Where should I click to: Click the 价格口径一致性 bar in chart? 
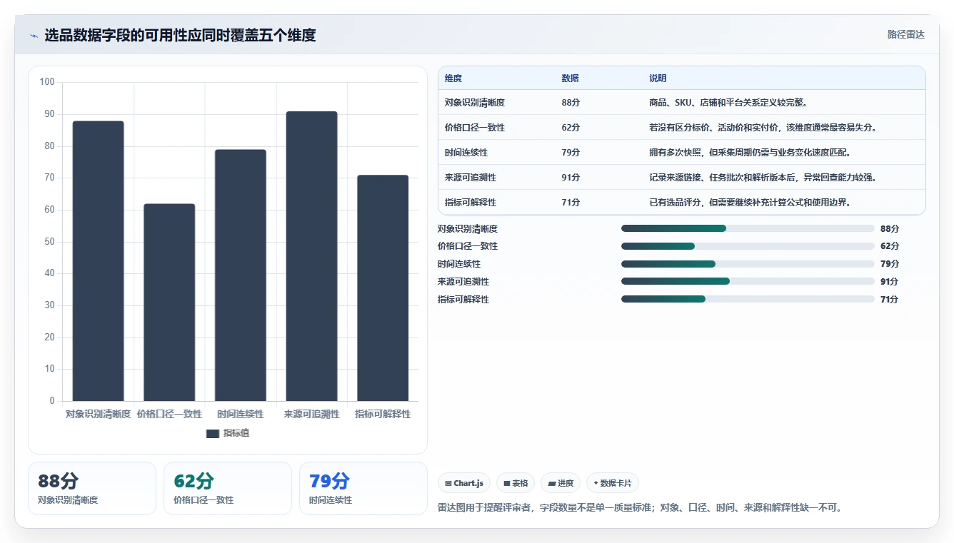tap(169, 303)
